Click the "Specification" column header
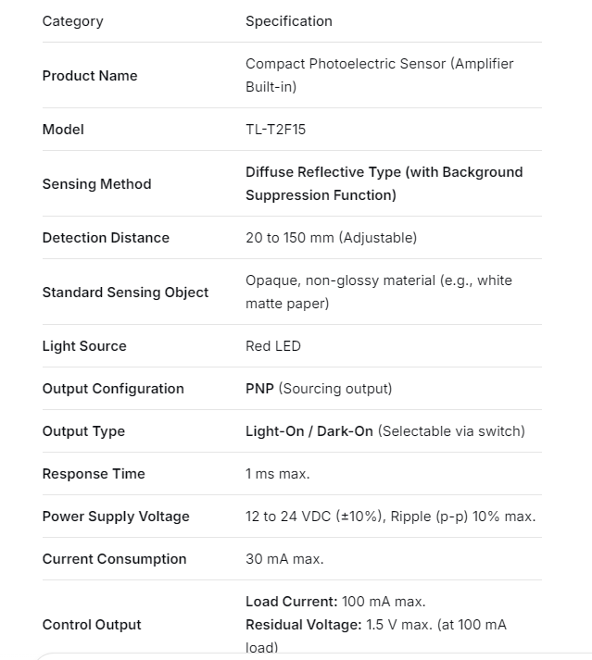The image size is (592, 660). click(288, 21)
